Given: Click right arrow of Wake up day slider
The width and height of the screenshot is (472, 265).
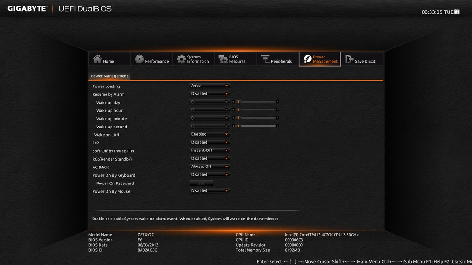Looking at the screenshot, I should pos(277,102).
